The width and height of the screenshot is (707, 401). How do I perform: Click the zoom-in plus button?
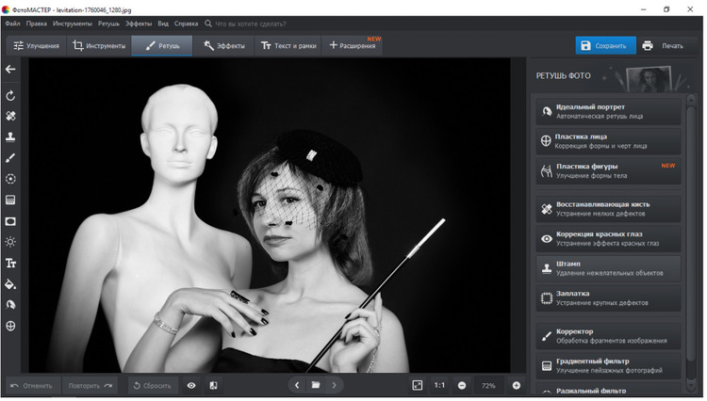(x=516, y=385)
